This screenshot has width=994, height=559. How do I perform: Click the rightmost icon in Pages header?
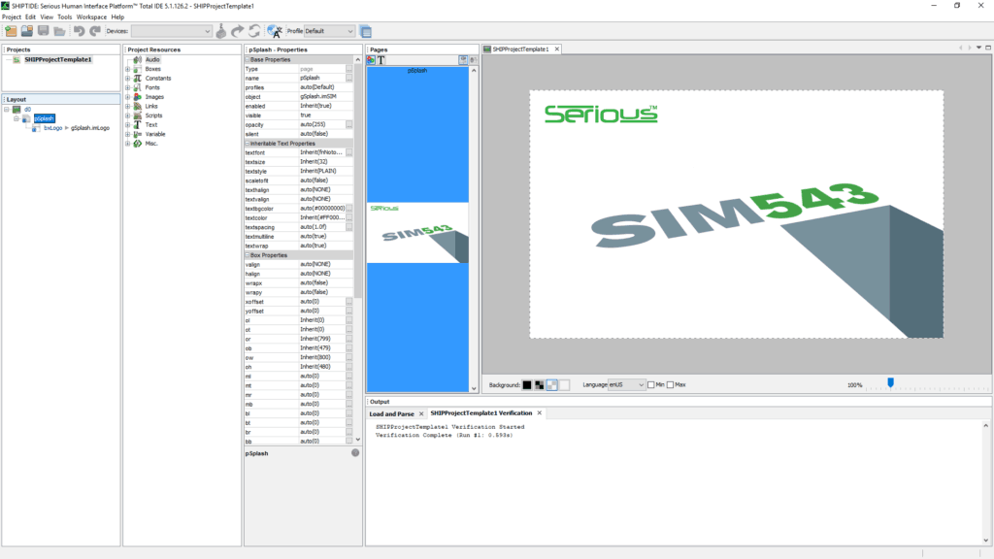(473, 60)
